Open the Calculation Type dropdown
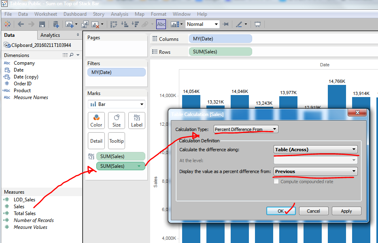378x243 pixels. 246,129
